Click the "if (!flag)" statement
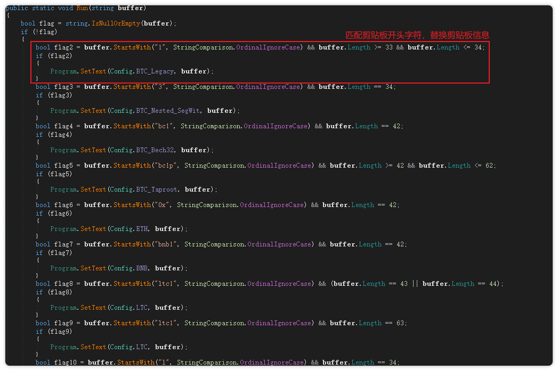 38,31
